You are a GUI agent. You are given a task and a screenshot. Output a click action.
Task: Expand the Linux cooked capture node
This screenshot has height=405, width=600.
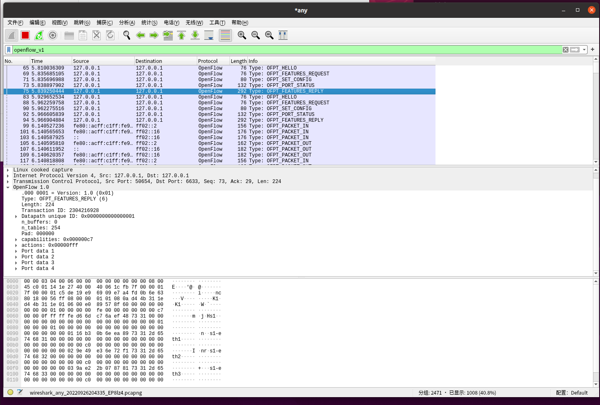tap(8, 170)
